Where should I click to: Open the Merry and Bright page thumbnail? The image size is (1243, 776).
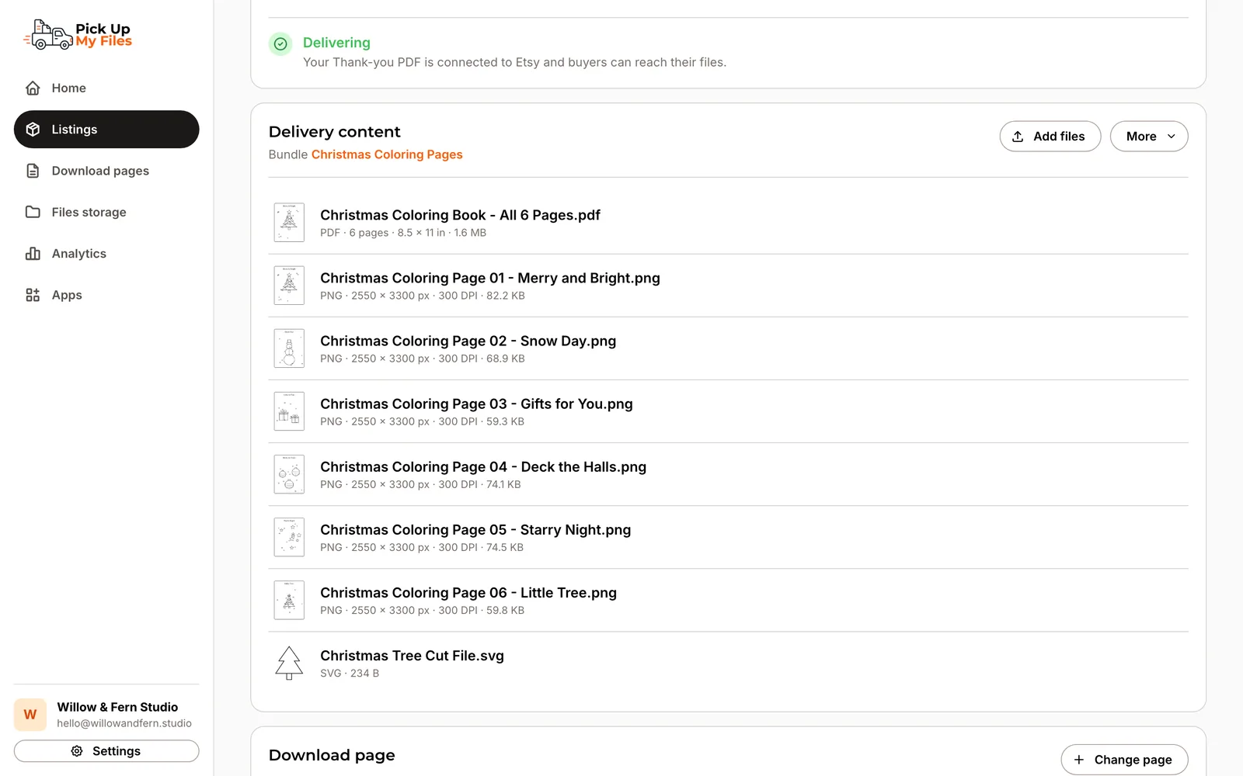click(x=289, y=286)
